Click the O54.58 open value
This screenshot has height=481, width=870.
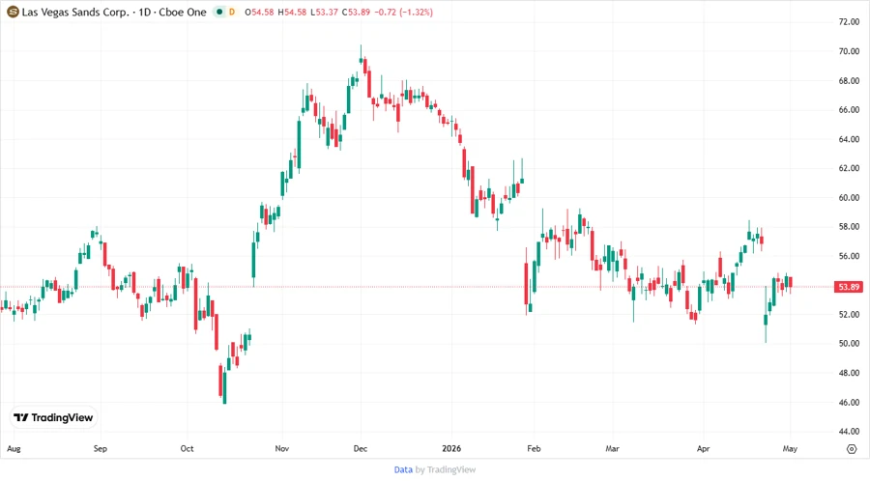259,13
